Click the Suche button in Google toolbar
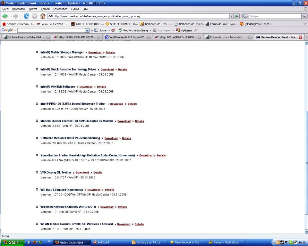Image resolution: width=308 pixels, height=246 pixels. pos(100,30)
